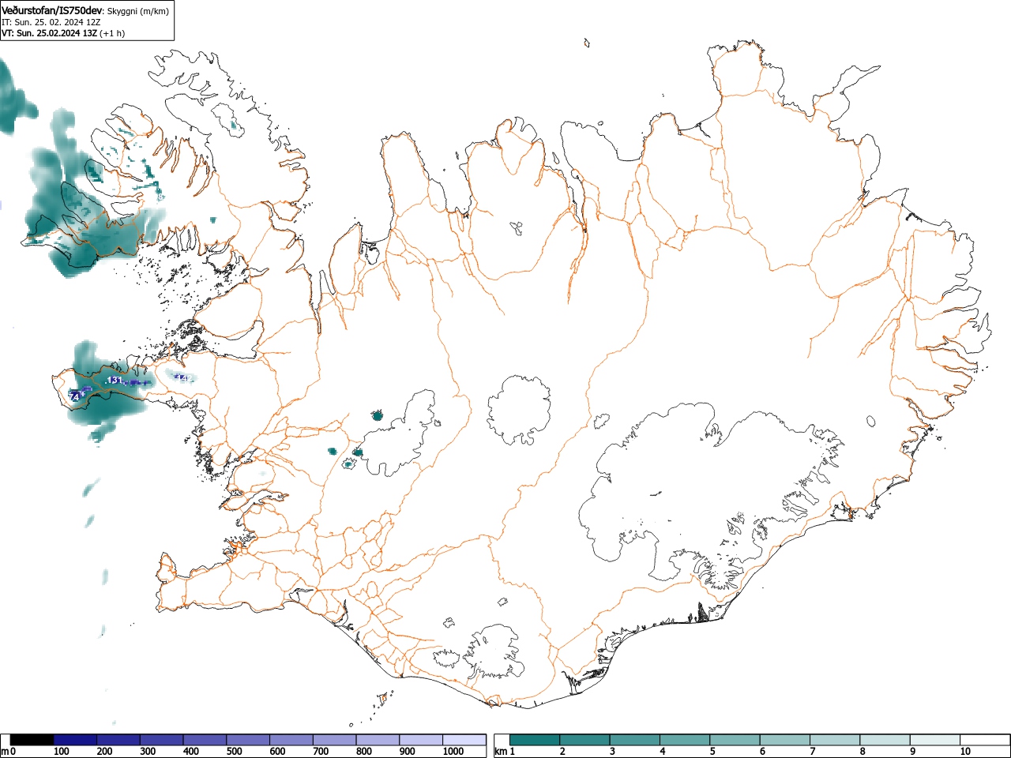Click the 'km' unit label of the legend

pyautogui.click(x=500, y=752)
